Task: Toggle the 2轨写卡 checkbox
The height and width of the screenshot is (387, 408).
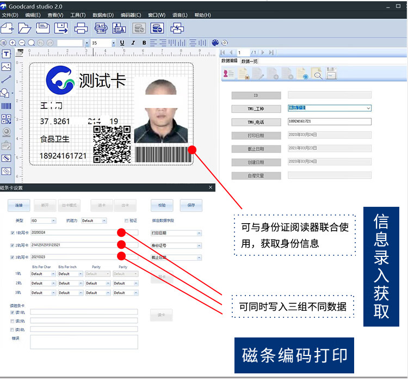Action: pyautogui.click(x=12, y=245)
